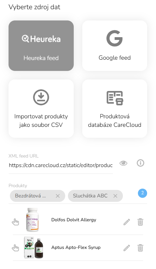This screenshot has width=156, height=269.
Task: Edit Dolfos Dolvit Allergy with pencil icon
Action: [x=127, y=222]
